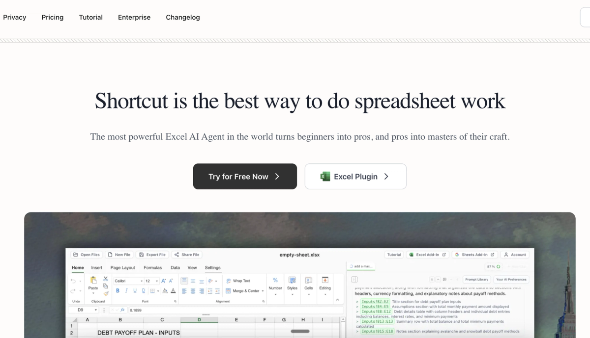The image size is (590, 338).
Task: Apply italic formatting
Action: point(126,290)
